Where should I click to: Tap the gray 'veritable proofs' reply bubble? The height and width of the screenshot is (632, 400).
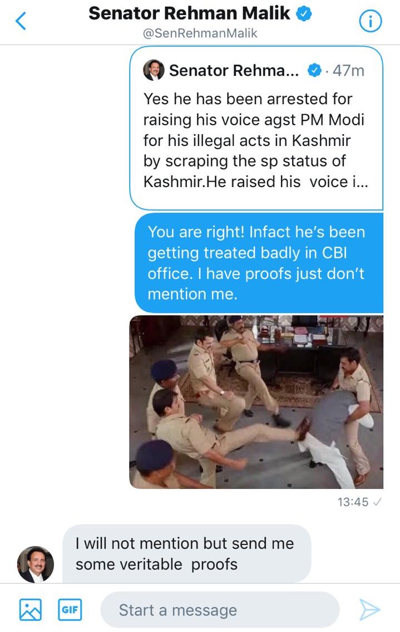coord(187,553)
